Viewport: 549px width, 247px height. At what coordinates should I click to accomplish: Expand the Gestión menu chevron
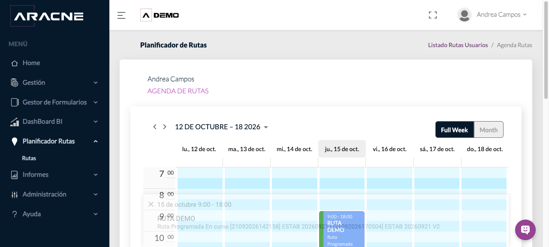point(96,83)
